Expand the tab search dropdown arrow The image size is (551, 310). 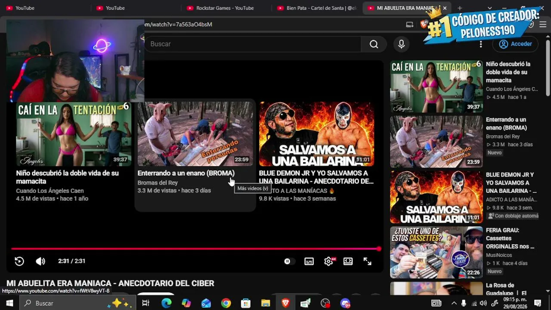(x=489, y=8)
